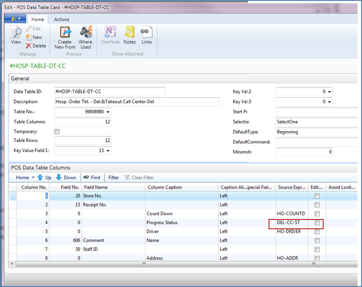
Task: Click the Find binoculars button
Action: pyautogui.click(x=91, y=177)
